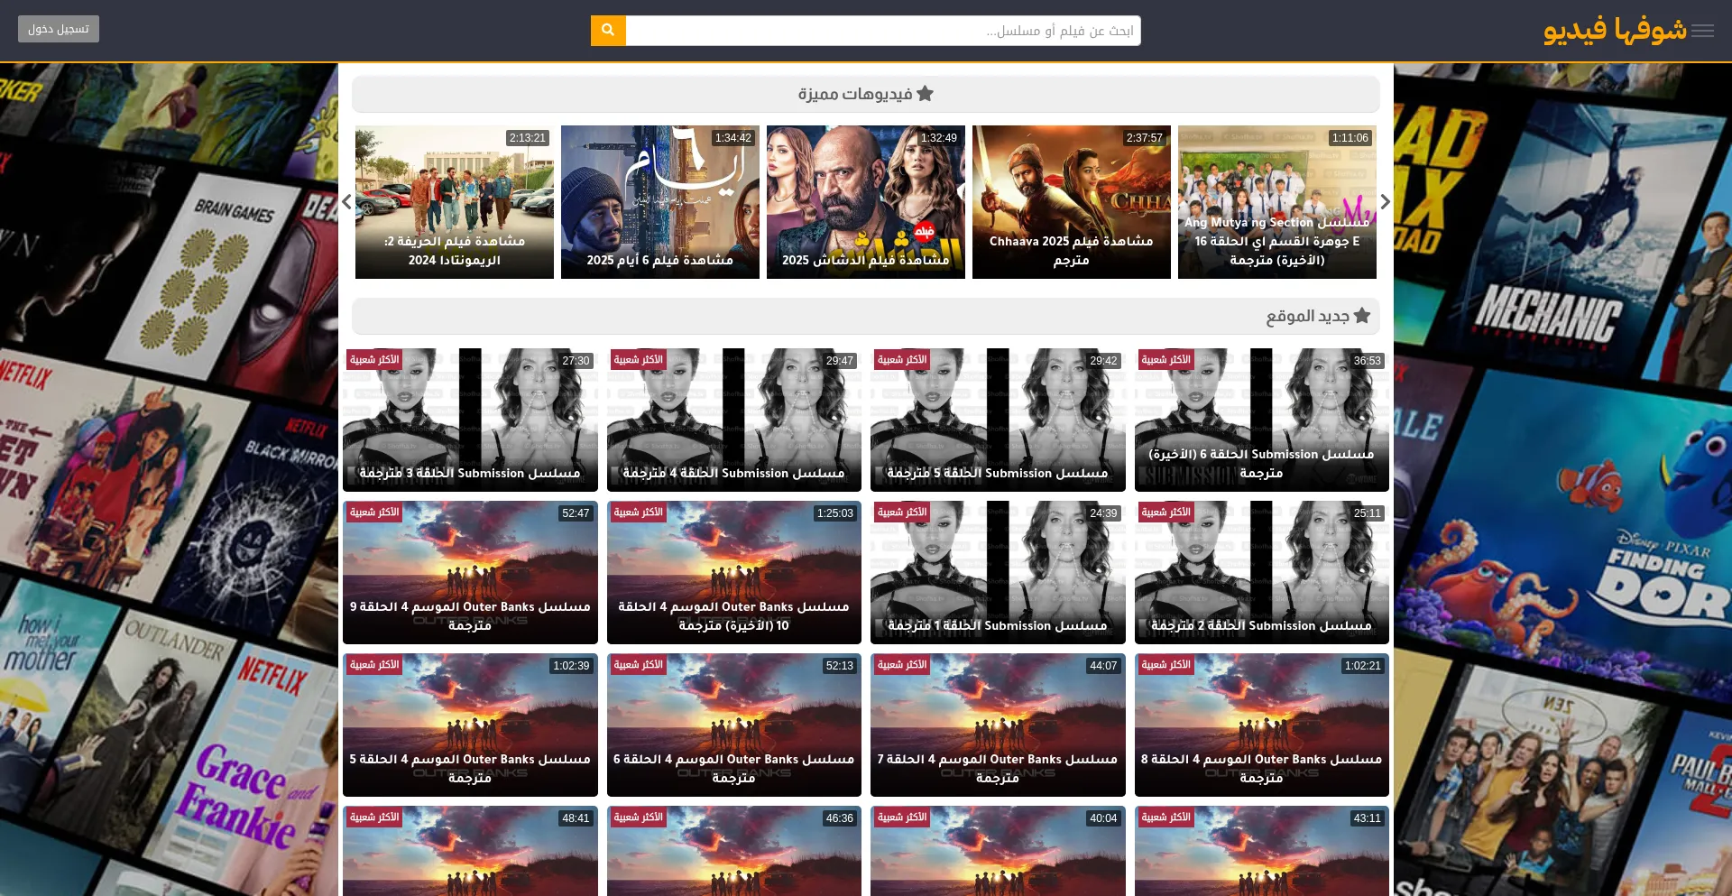Open Submission episode 6 final video
Screen dimensions: 1732x896
click(1261, 420)
